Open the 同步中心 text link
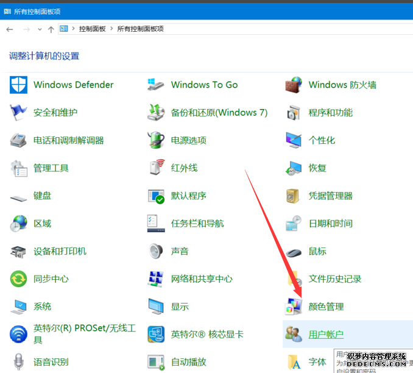Screen dimensions: 413x373 click(51, 279)
